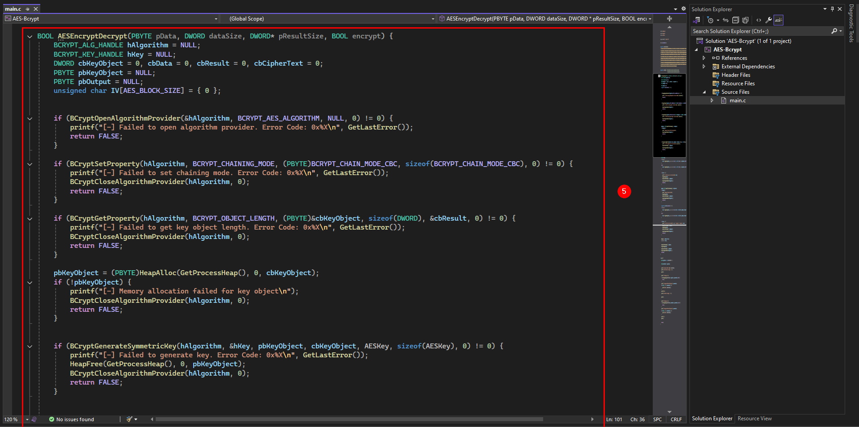Viewport: 859px width, 427px height.
Task: Expand the References node
Action: [x=704, y=58]
